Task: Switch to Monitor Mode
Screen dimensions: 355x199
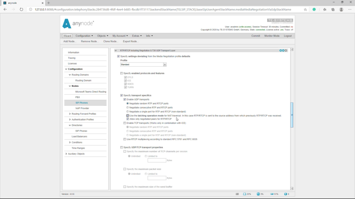Action: click(272, 36)
